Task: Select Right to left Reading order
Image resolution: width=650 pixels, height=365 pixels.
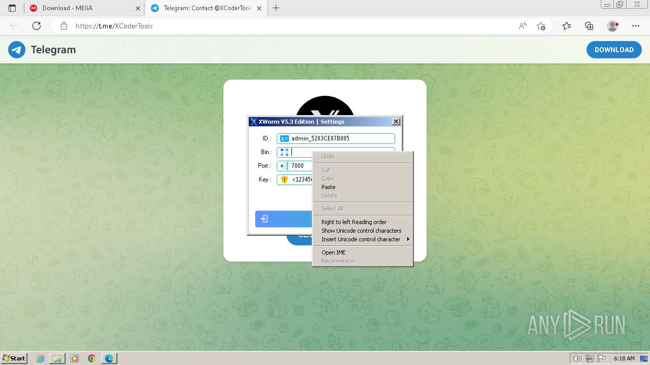Action: tap(363, 222)
